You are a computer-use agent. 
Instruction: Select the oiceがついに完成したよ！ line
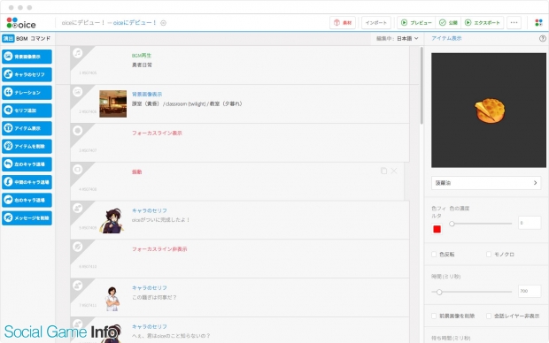(160, 220)
